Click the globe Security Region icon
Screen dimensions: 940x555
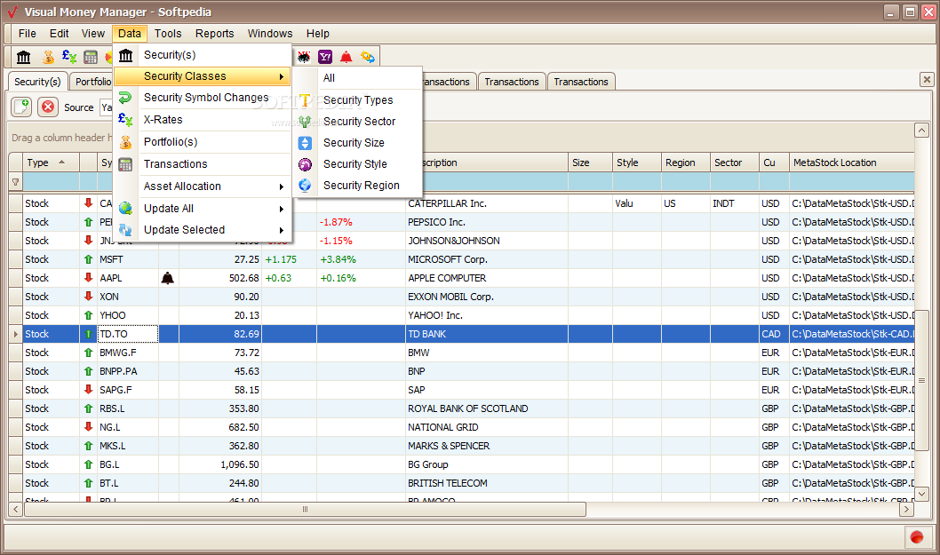[305, 186]
